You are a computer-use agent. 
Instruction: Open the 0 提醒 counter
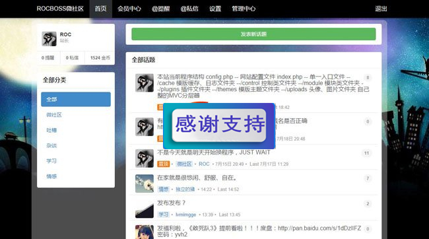coord(48,57)
